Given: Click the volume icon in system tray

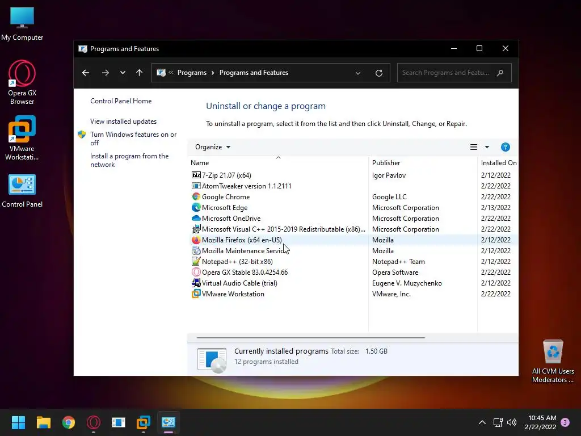Looking at the screenshot, I should click(x=512, y=422).
